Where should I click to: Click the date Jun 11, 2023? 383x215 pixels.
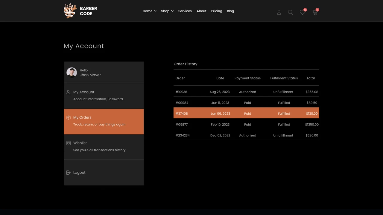pyautogui.click(x=220, y=103)
